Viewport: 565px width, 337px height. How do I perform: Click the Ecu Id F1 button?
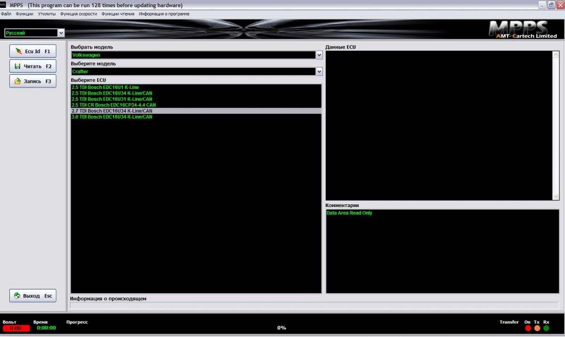(x=33, y=51)
